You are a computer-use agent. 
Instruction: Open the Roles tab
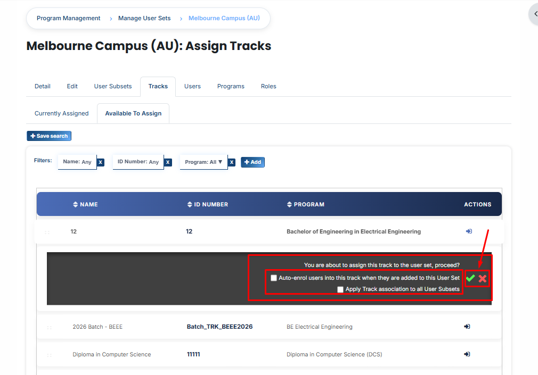pyautogui.click(x=268, y=86)
